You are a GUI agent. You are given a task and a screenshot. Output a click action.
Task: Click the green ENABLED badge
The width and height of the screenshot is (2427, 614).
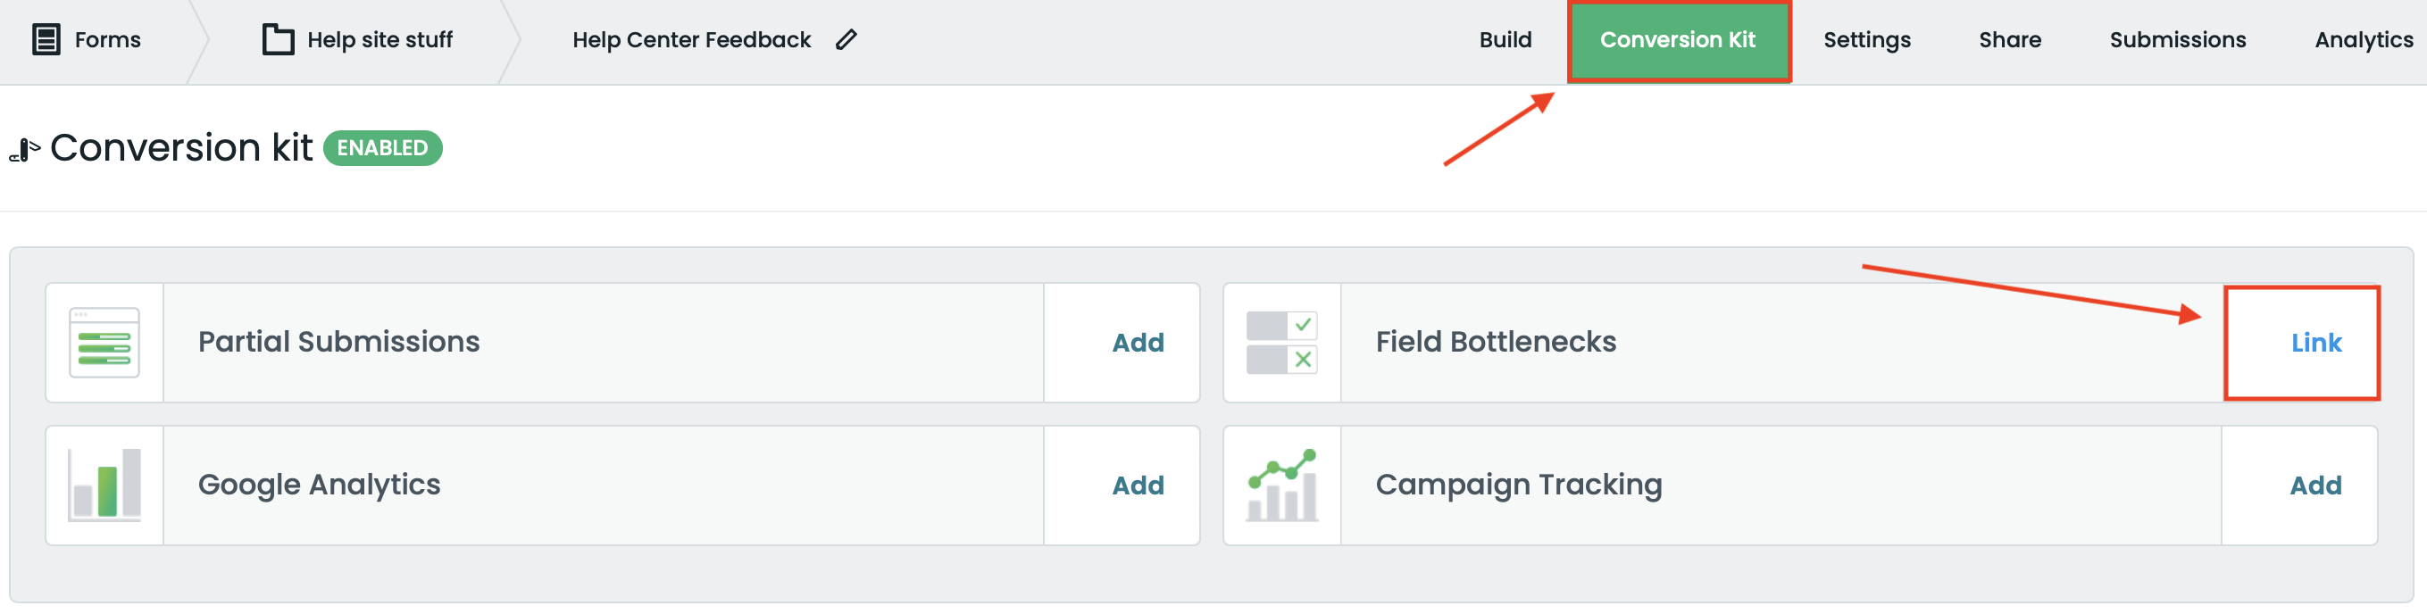coord(381,148)
